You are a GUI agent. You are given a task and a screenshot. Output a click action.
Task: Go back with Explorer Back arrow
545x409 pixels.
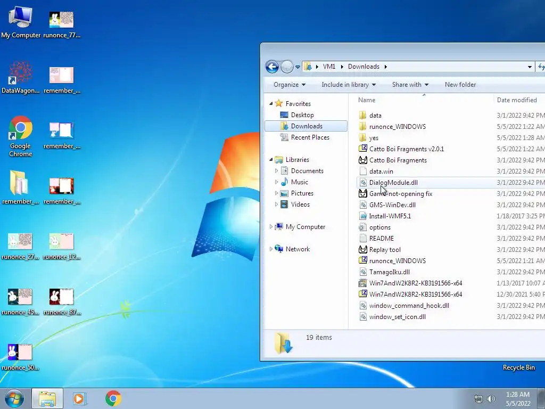click(x=272, y=67)
